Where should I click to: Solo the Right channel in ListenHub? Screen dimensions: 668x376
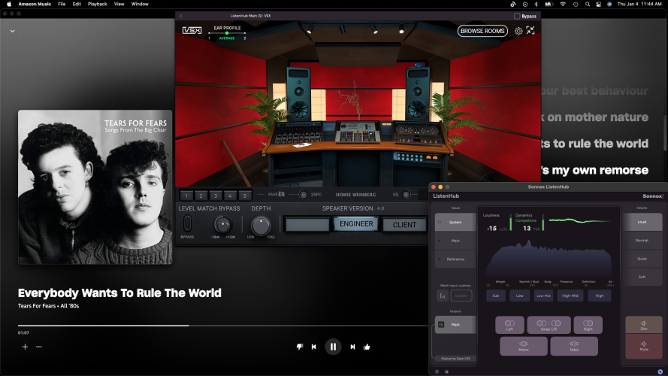pos(588,325)
